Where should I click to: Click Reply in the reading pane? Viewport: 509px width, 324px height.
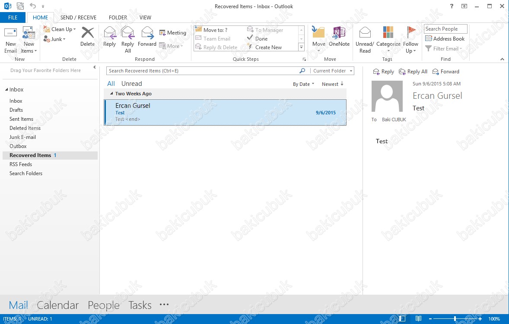click(x=383, y=72)
